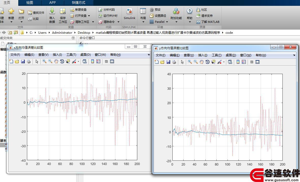Click Insert Legend icon in x方向 figure
300x182 pixels.
(98, 61)
